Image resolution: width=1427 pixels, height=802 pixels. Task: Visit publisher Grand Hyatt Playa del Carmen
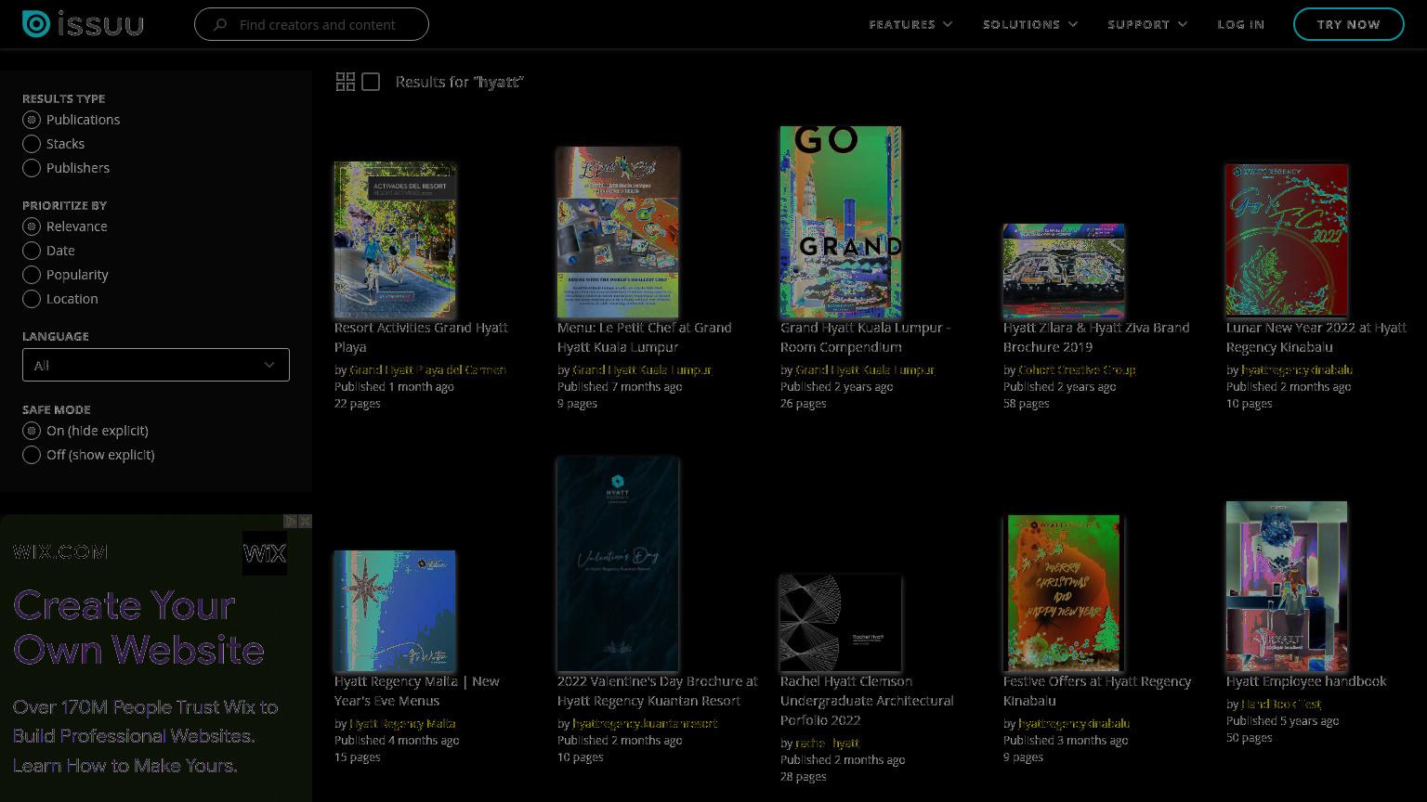(x=428, y=369)
